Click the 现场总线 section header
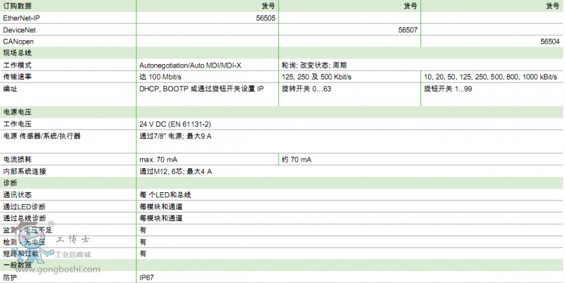Viewport: 565px width, 283px height. (17, 53)
